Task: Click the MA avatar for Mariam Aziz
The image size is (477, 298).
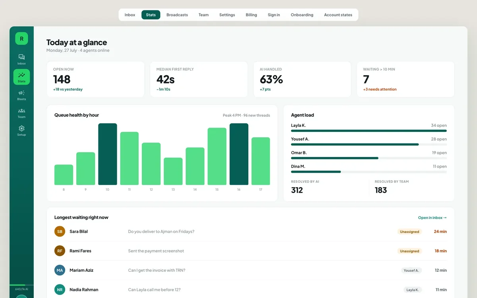Action: (x=60, y=270)
